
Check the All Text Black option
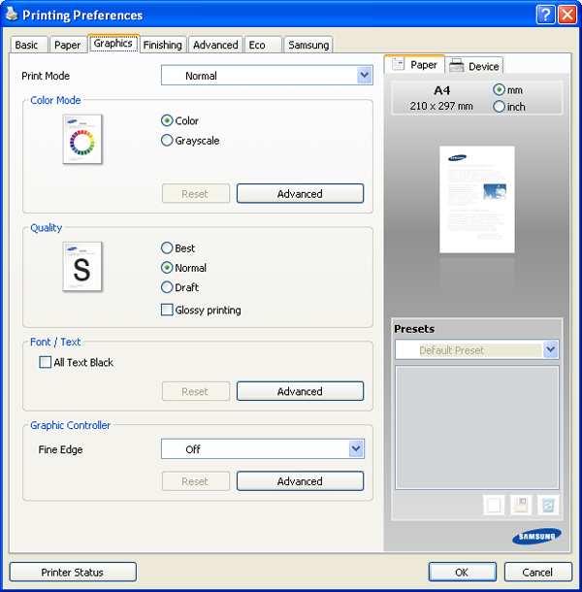pyautogui.click(x=45, y=363)
